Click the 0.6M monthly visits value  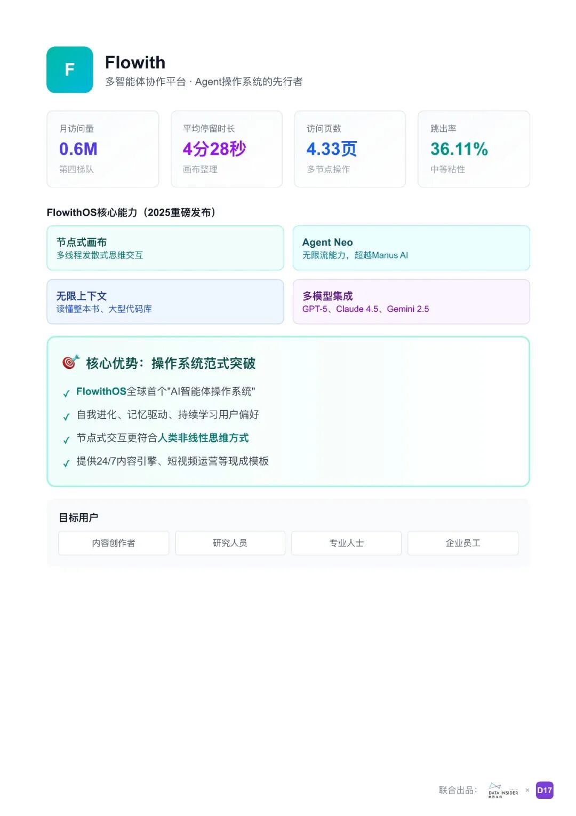78,149
